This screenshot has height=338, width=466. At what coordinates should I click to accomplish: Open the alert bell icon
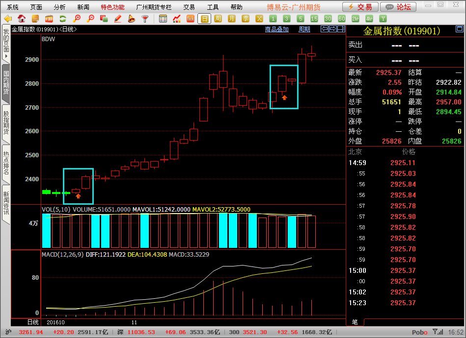tap(131, 19)
